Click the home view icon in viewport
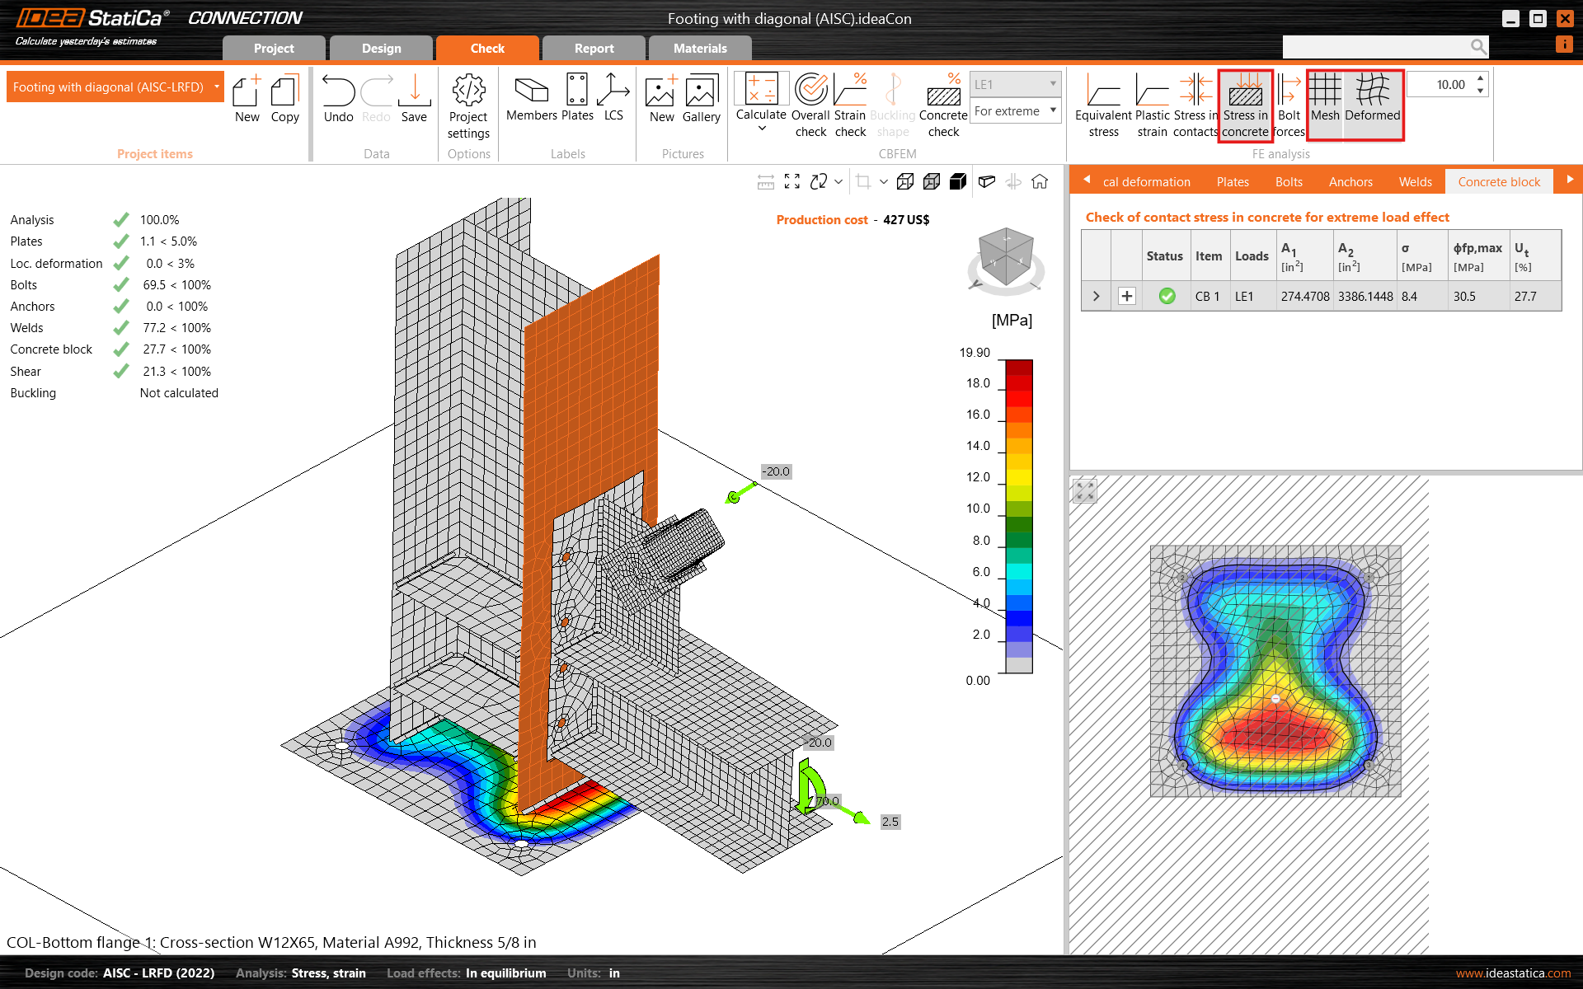The image size is (1583, 989). click(1040, 182)
